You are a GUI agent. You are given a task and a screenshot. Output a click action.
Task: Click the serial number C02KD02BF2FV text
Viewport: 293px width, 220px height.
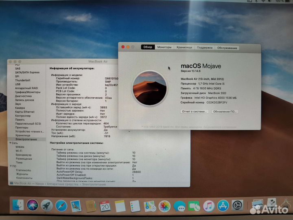click(217, 102)
